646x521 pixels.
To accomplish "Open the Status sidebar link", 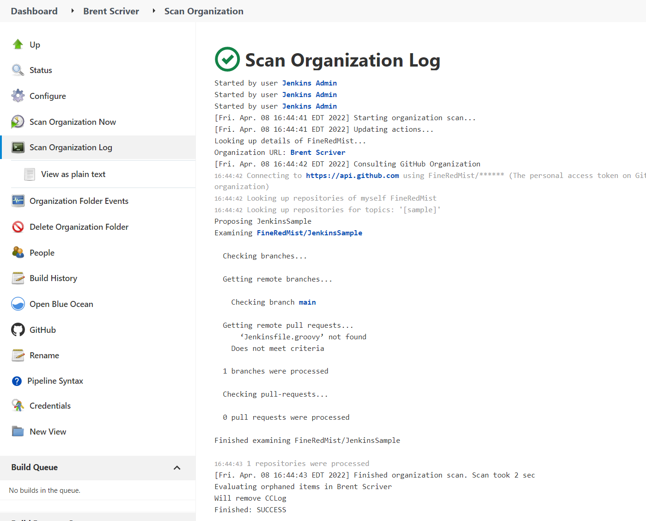I will click(x=41, y=70).
